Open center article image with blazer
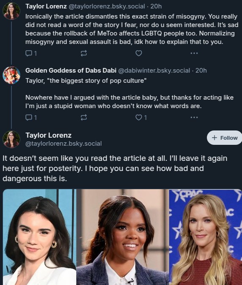Image resolution: width=242 pixels, height=285 pixels. tap(123, 237)
